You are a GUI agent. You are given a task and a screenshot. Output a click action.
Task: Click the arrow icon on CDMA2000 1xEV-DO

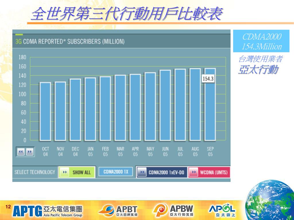tap(142, 172)
